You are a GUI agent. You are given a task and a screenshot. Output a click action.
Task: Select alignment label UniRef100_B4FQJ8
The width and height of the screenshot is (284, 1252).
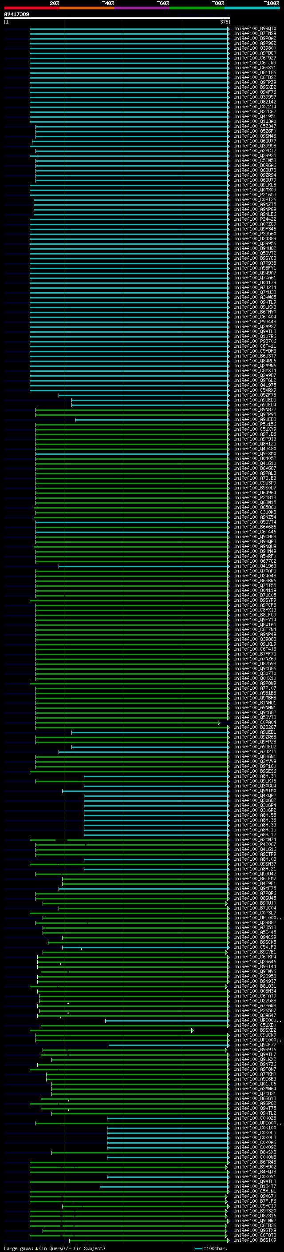[x=255, y=1172]
